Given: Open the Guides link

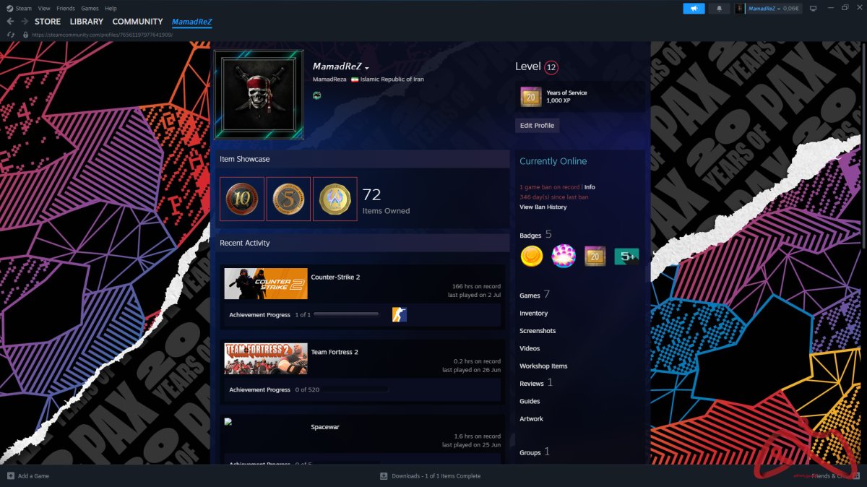Looking at the screenshot, I should (x=530, y=401).
